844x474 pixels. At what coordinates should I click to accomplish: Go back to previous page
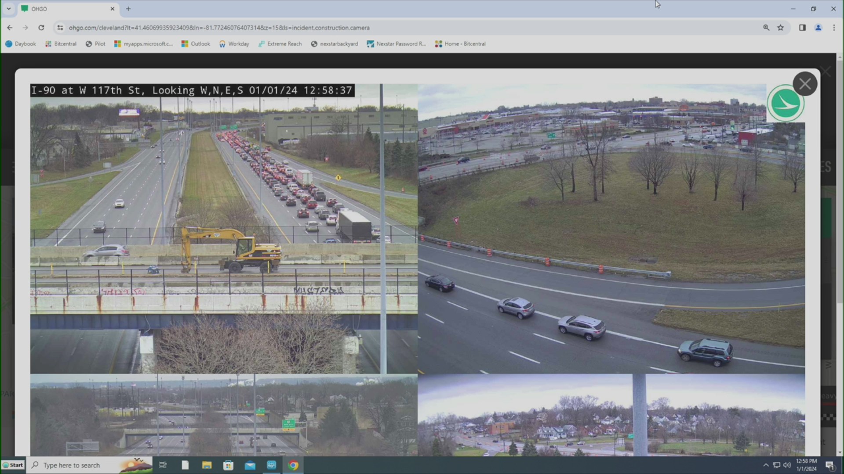click(10, 28)
